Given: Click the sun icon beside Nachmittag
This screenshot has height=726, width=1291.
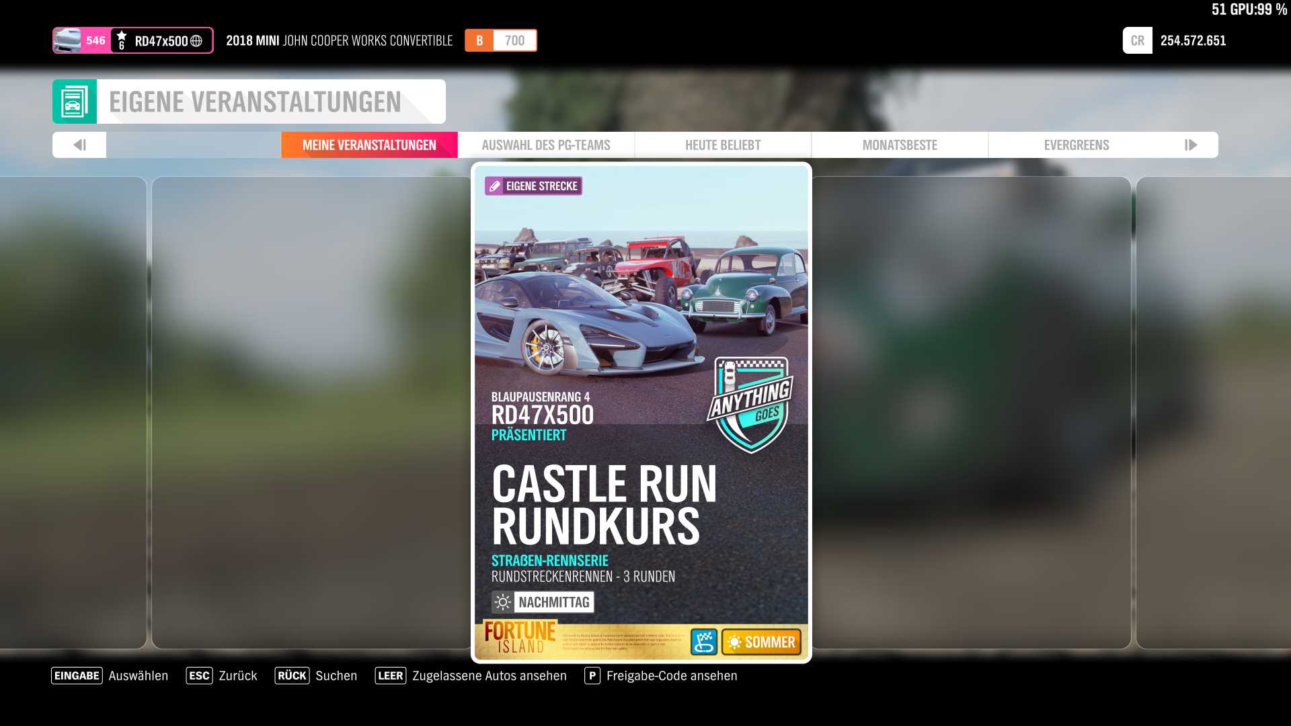Looking at the screenshot, I should pyautogui.click(x=502, y=602).
